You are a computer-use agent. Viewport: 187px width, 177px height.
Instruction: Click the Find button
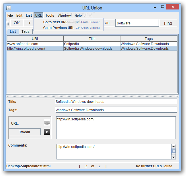[168, 23]
